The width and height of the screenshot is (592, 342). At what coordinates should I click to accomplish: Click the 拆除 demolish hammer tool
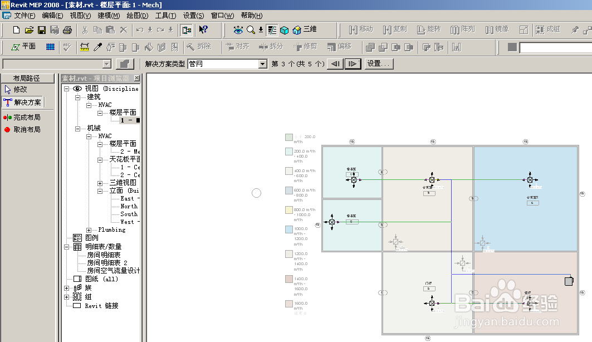point(199,47)
